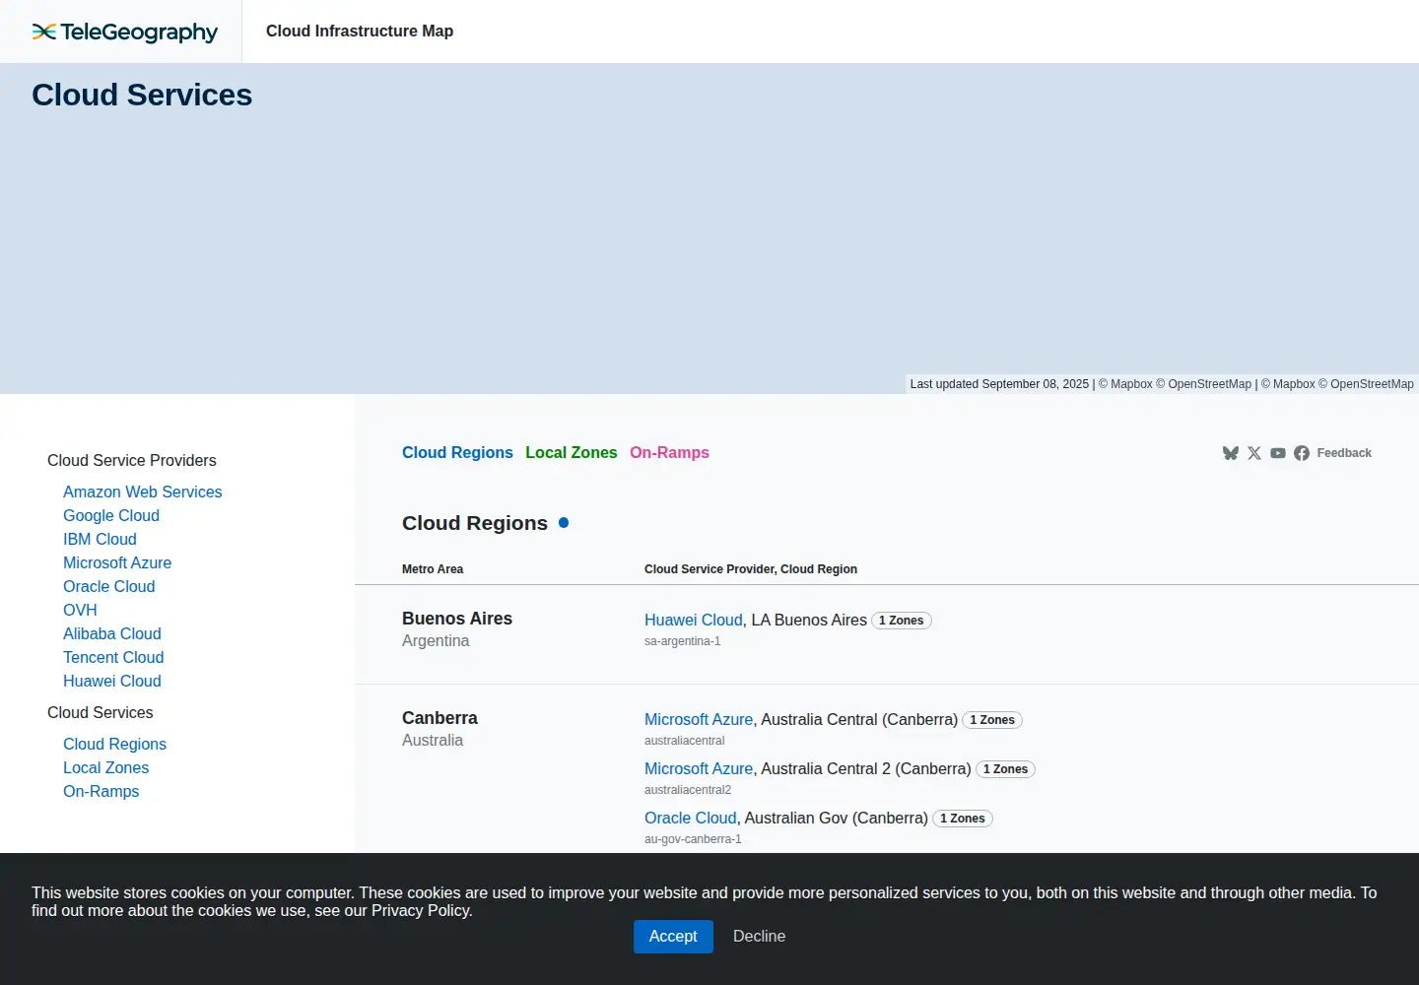Open Oracle Cloud in sidebar

click(109, 586)
